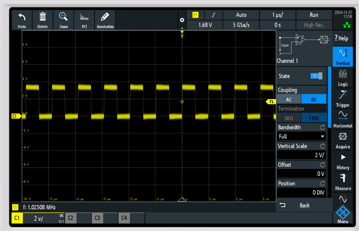
Task: Click the C1 trigger source badge
Action: (195, 15)
